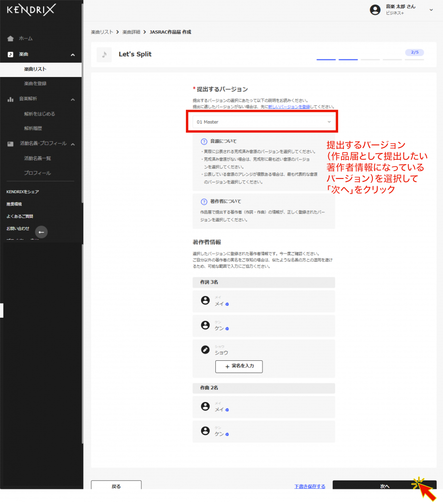Viewport: 443px width, 502px height.
Task: Open the 01 Master version dropdown
Action: (x=263, y=122)
